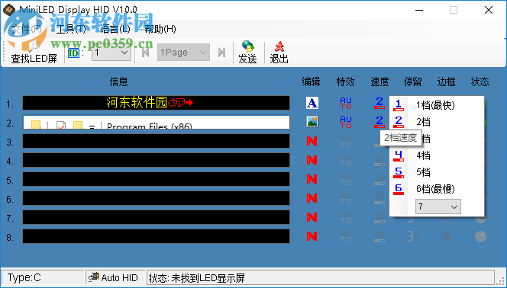Click the 查找LED屏 toolbar button
The image size is (507, 288).
(x=34, y=53)
